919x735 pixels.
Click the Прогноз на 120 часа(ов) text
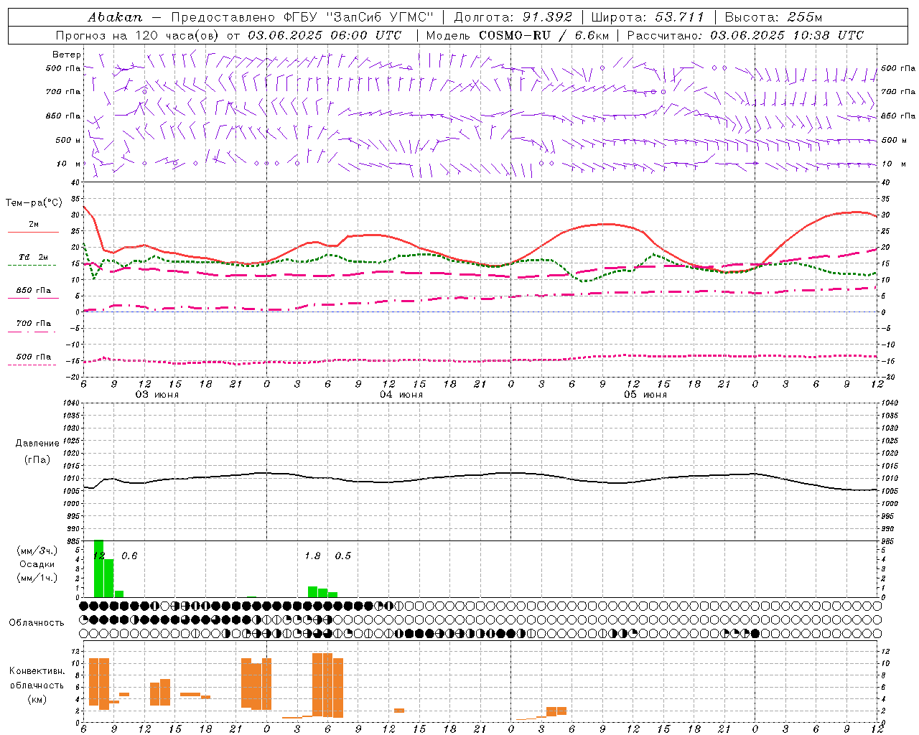coord(136,35)
